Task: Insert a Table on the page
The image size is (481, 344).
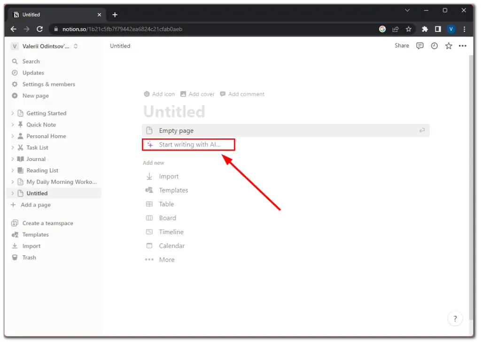Action: tap(165, 204)
